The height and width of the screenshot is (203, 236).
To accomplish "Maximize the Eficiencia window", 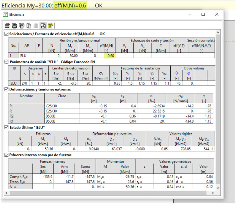I will click(203, 14).
